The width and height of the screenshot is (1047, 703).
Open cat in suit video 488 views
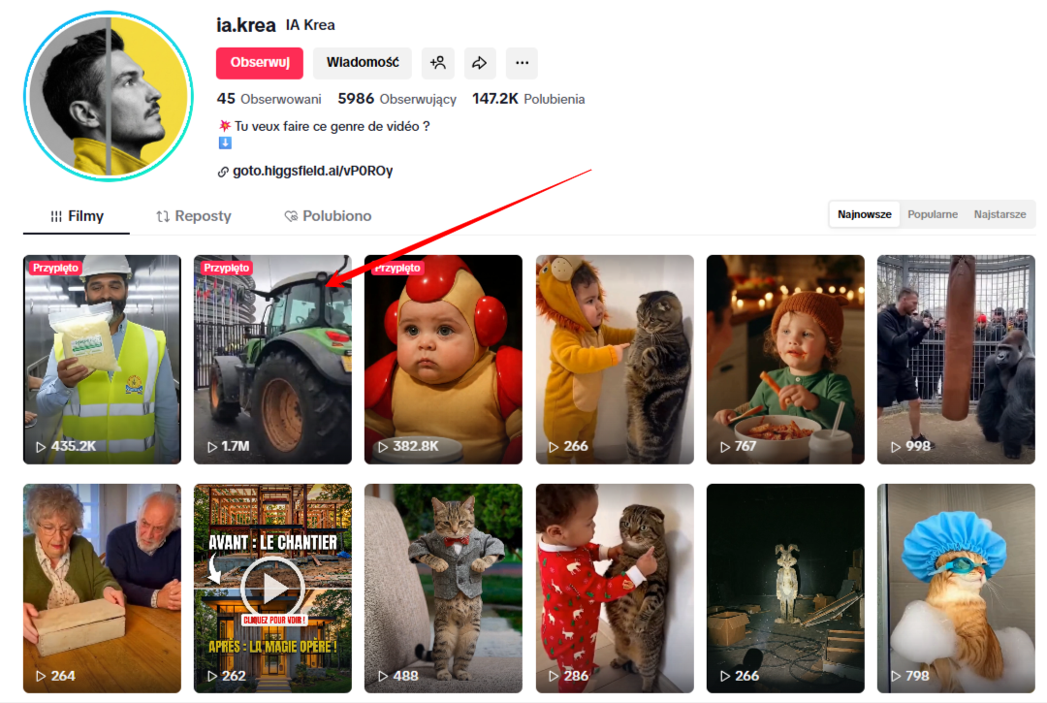coord(443,589)
